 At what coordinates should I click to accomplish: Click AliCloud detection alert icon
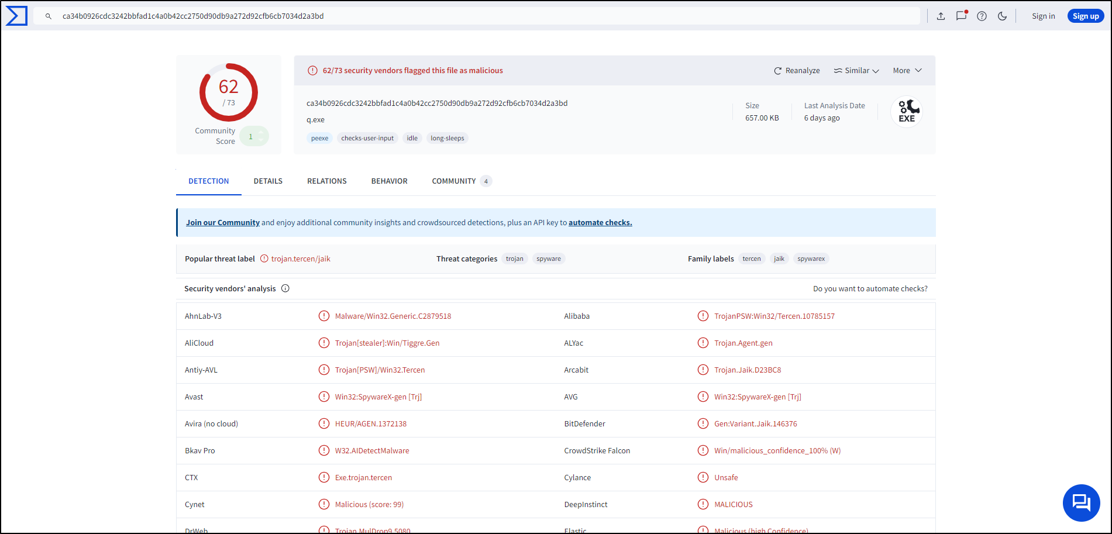point(324,343)
